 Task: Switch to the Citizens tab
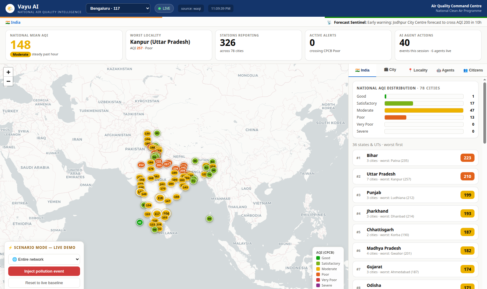(x=473, y=70)
